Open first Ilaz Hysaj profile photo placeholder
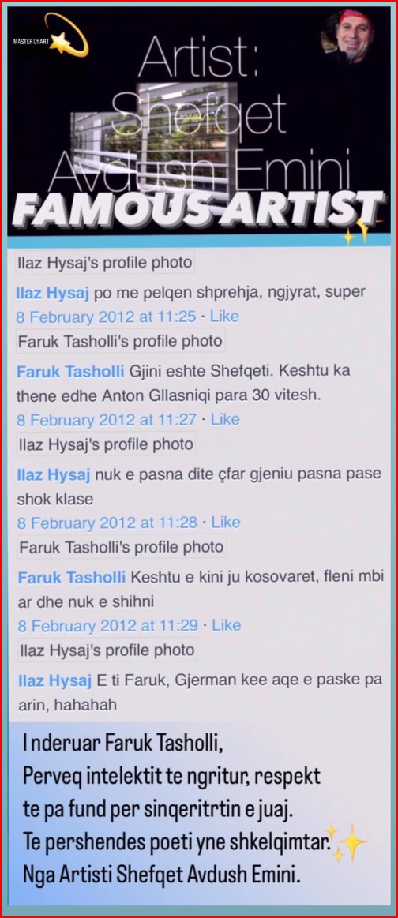Viewport: 398px width, 918px height. click(105, 263)
